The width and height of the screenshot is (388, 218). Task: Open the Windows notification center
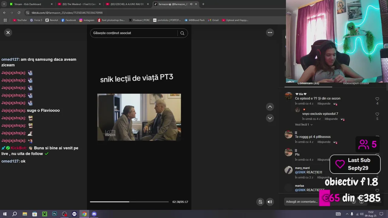(381, 214)
